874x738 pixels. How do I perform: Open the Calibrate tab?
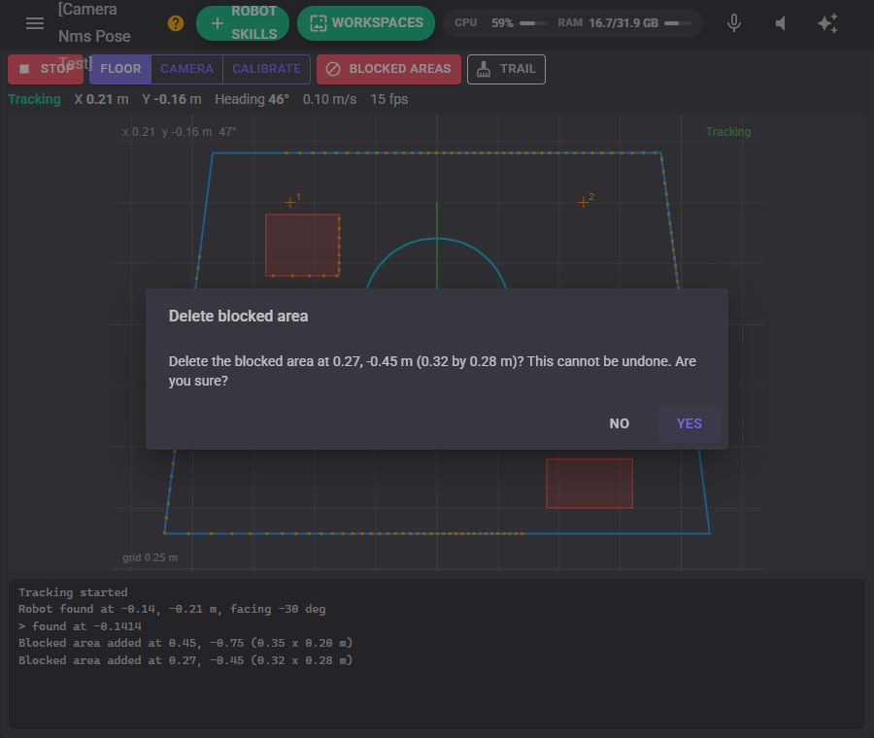(266, 69)
